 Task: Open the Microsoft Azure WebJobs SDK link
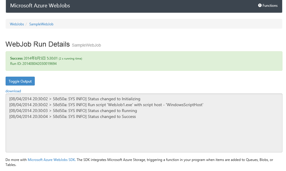51,160
